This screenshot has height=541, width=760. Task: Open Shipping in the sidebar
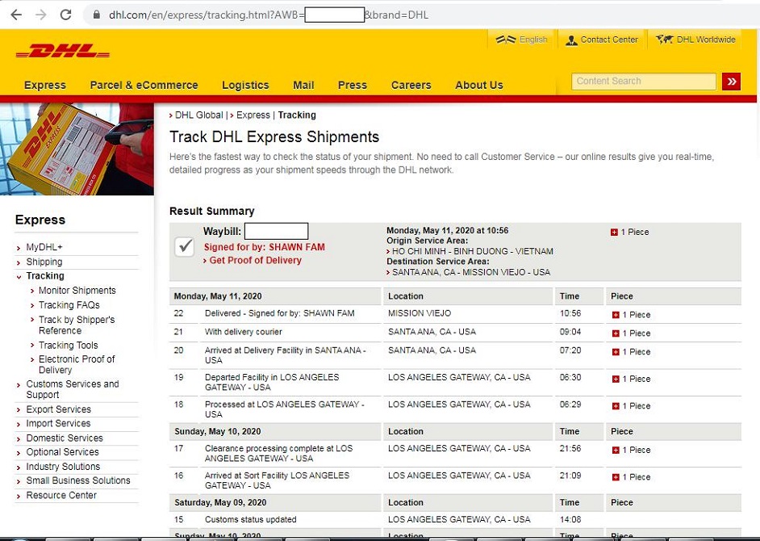click(x=44, y=262)
